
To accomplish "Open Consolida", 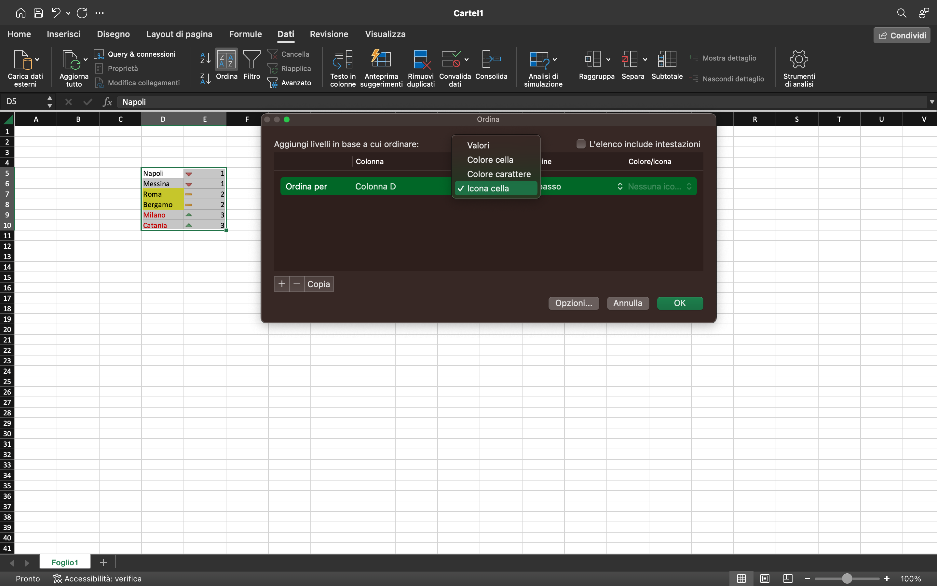I will click(x=491, y=66).
